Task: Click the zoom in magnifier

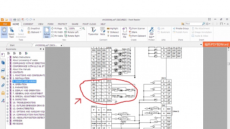Action: pos(83,28)
